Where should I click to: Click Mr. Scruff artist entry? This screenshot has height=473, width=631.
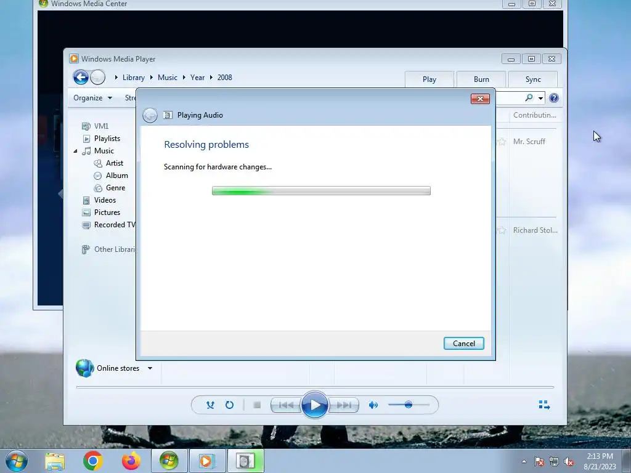point(529,142)
